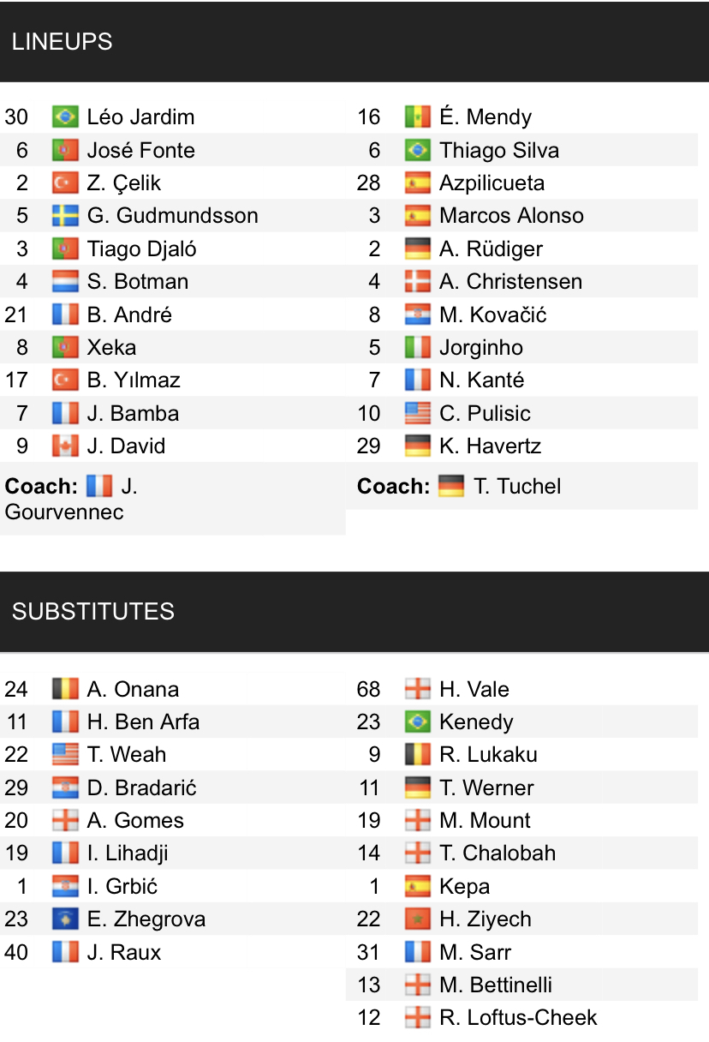Image resolution: width=709 pixels, height=1042 pixels.
Task: Select substitute R. Lukaku
Action: pos(488,754)
